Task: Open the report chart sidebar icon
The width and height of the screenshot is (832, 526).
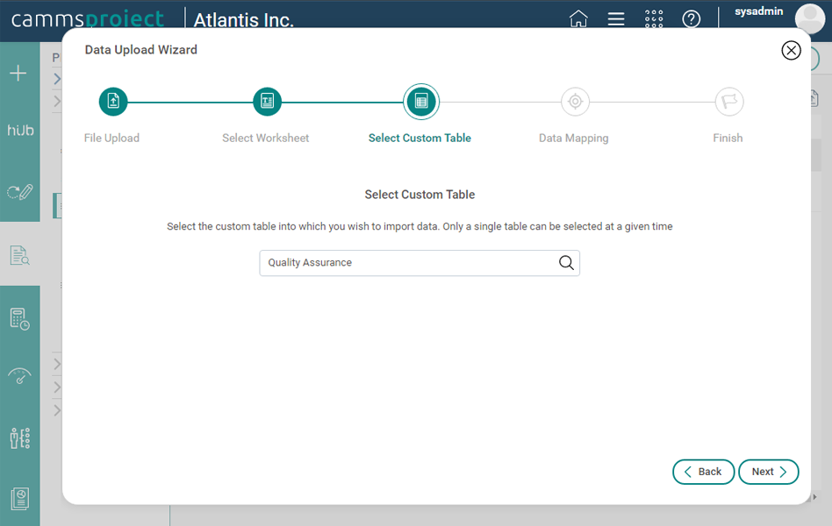Action: click(x=20, y=499)
